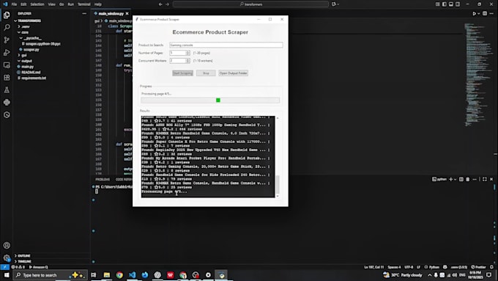Click the Results log scrollbar thumb
This screenshot has width=498, height=281.
coord(278,185)
